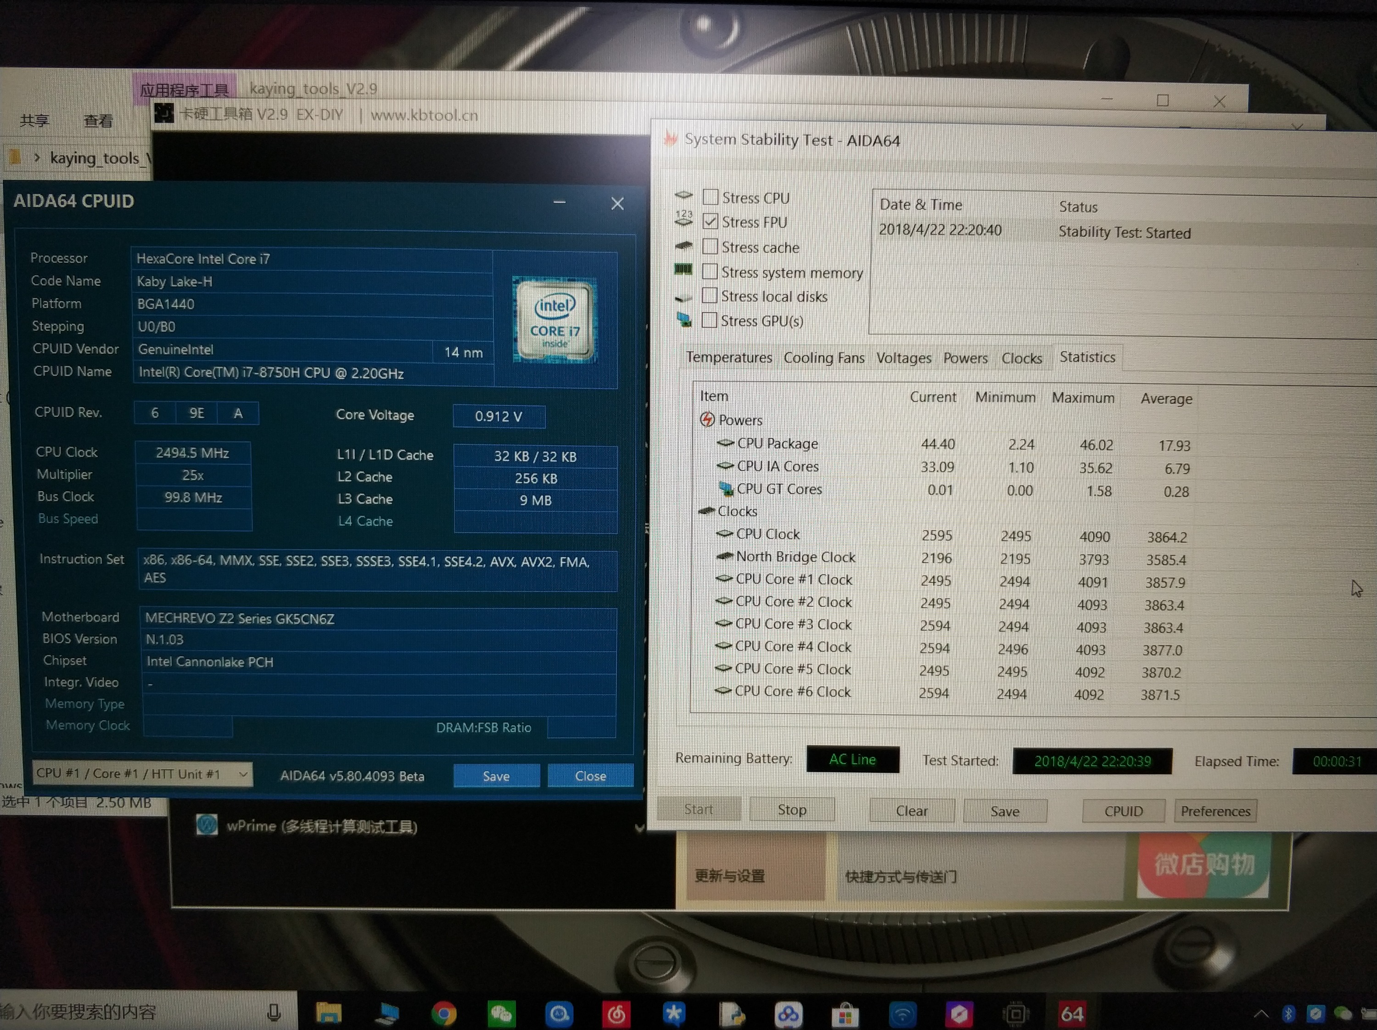Switch to the Voltages tab

coord(903,358)
